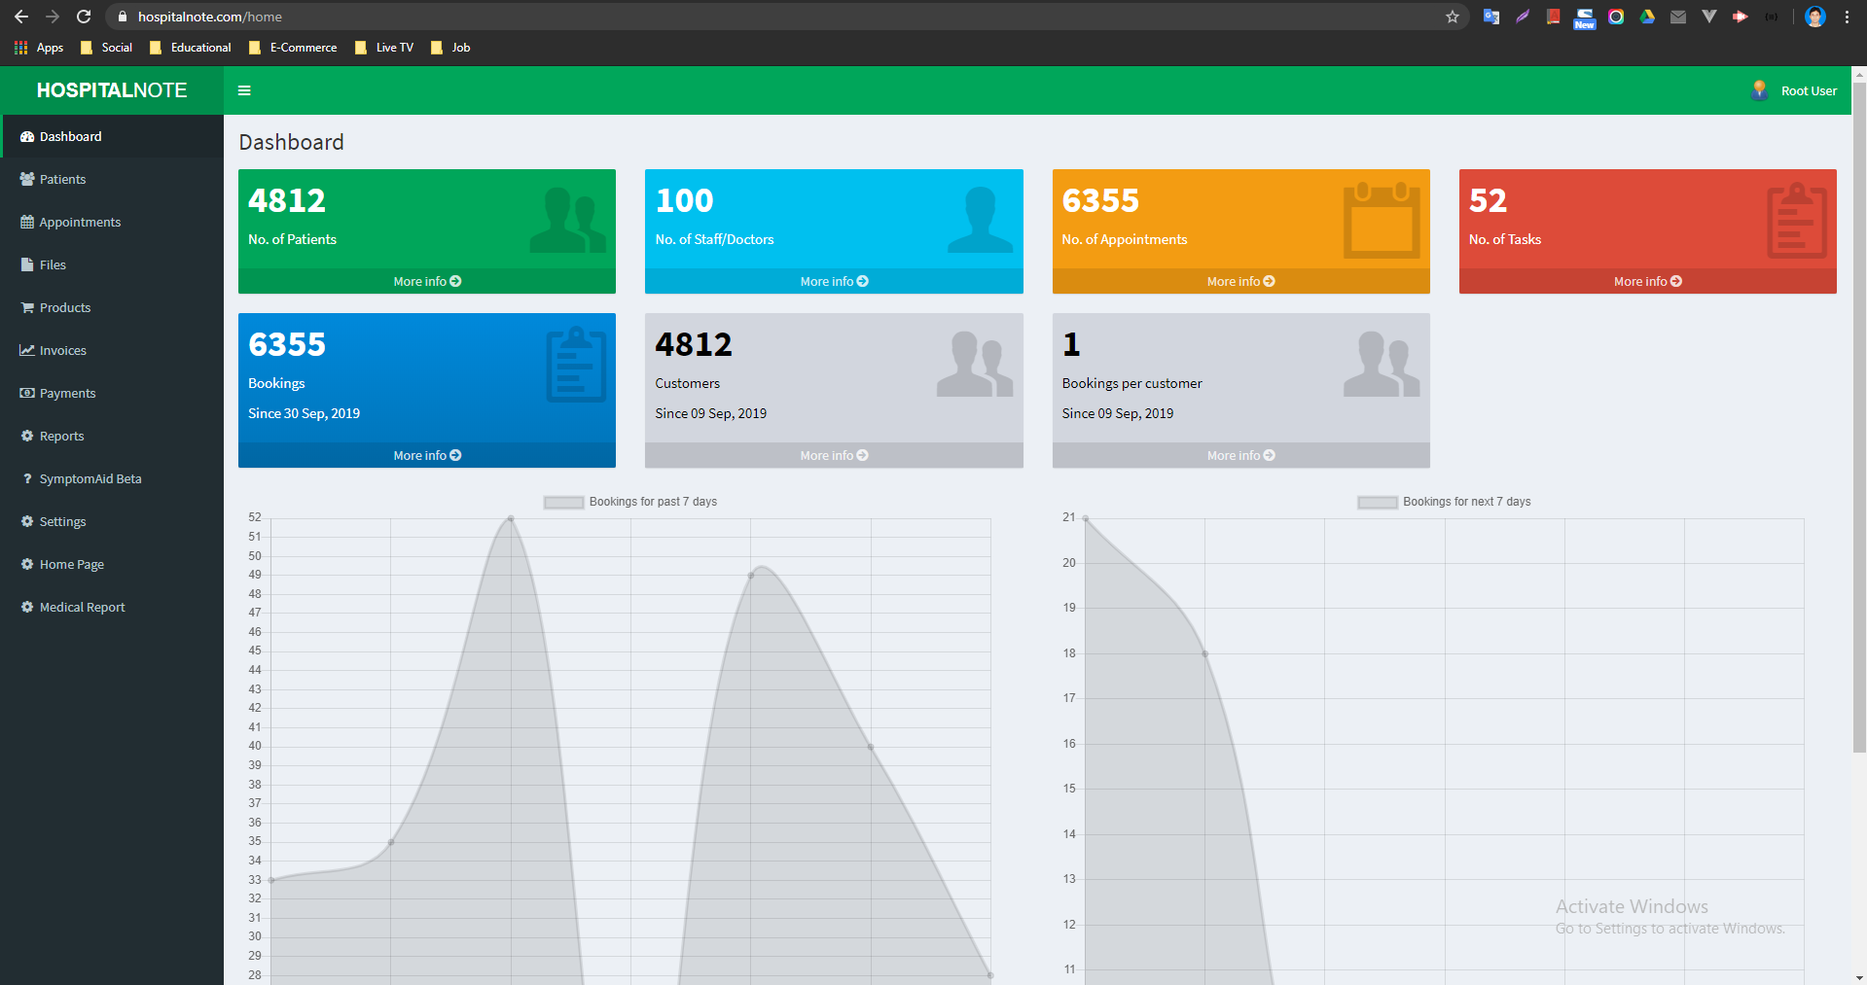Bookmark page with the star icon

(1453, 17)
